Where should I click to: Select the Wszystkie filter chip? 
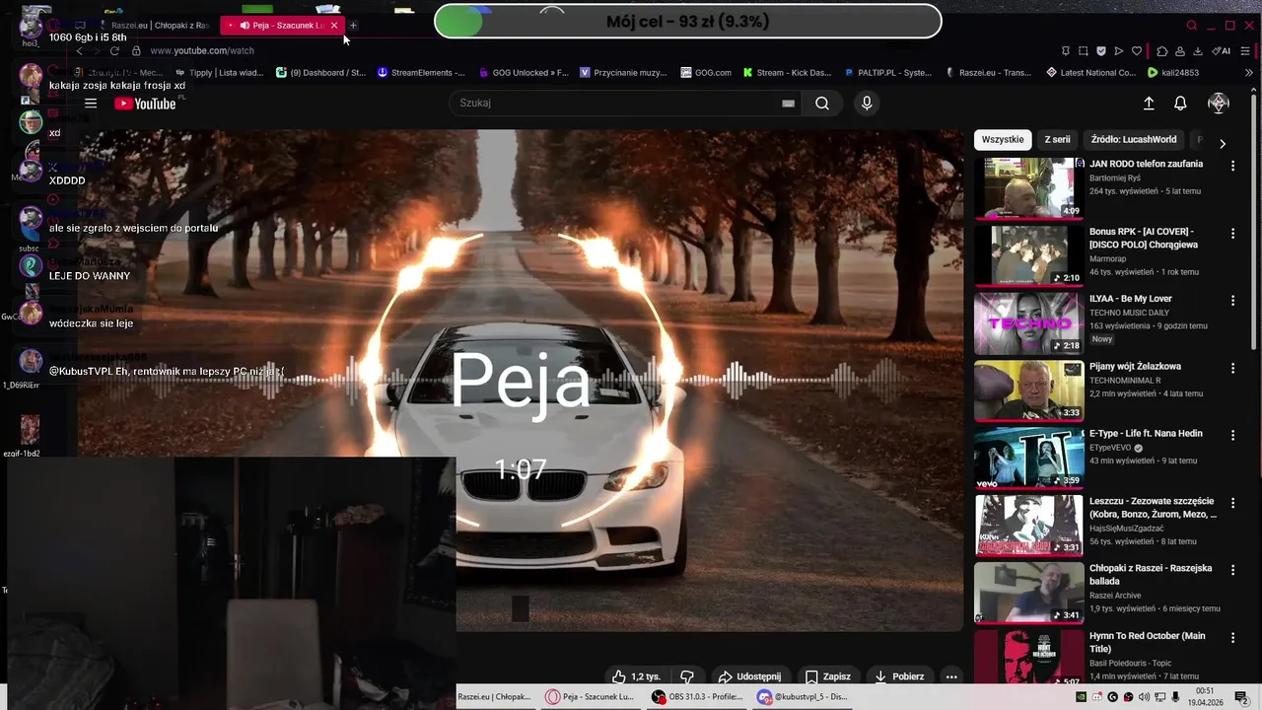click(1003, 140)
